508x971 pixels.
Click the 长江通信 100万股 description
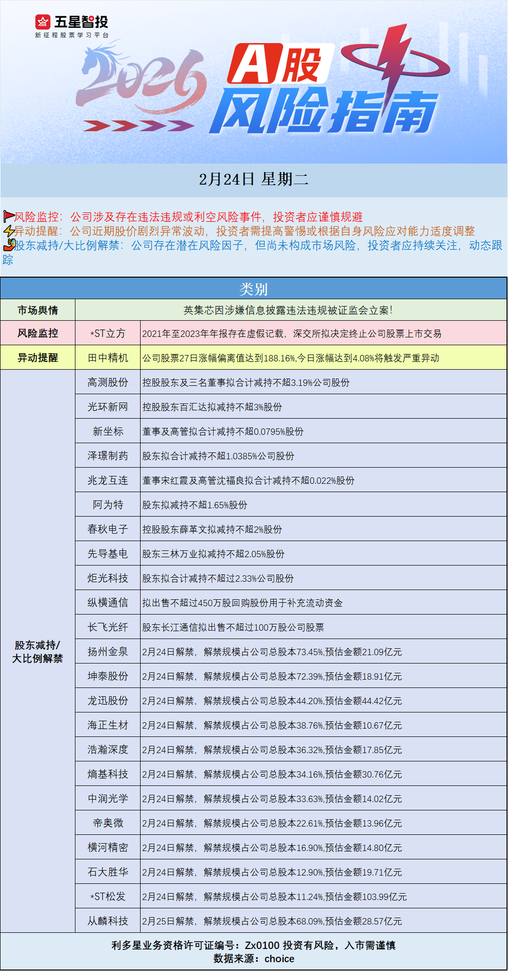[233, 627]
